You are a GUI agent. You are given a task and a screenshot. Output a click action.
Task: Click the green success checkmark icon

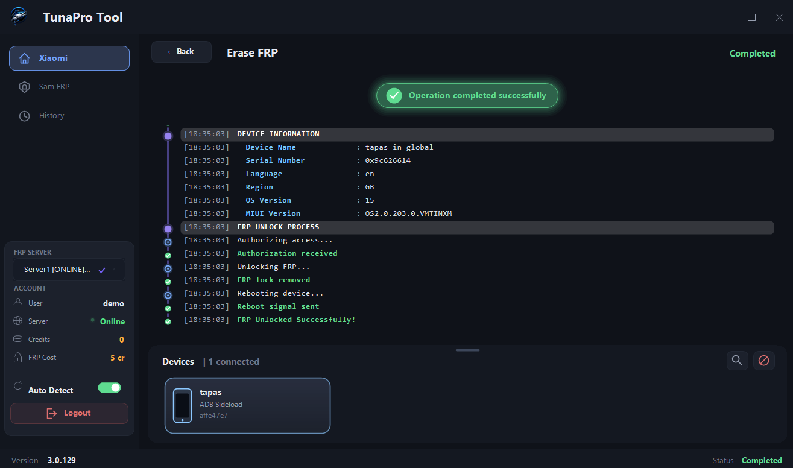394,95
